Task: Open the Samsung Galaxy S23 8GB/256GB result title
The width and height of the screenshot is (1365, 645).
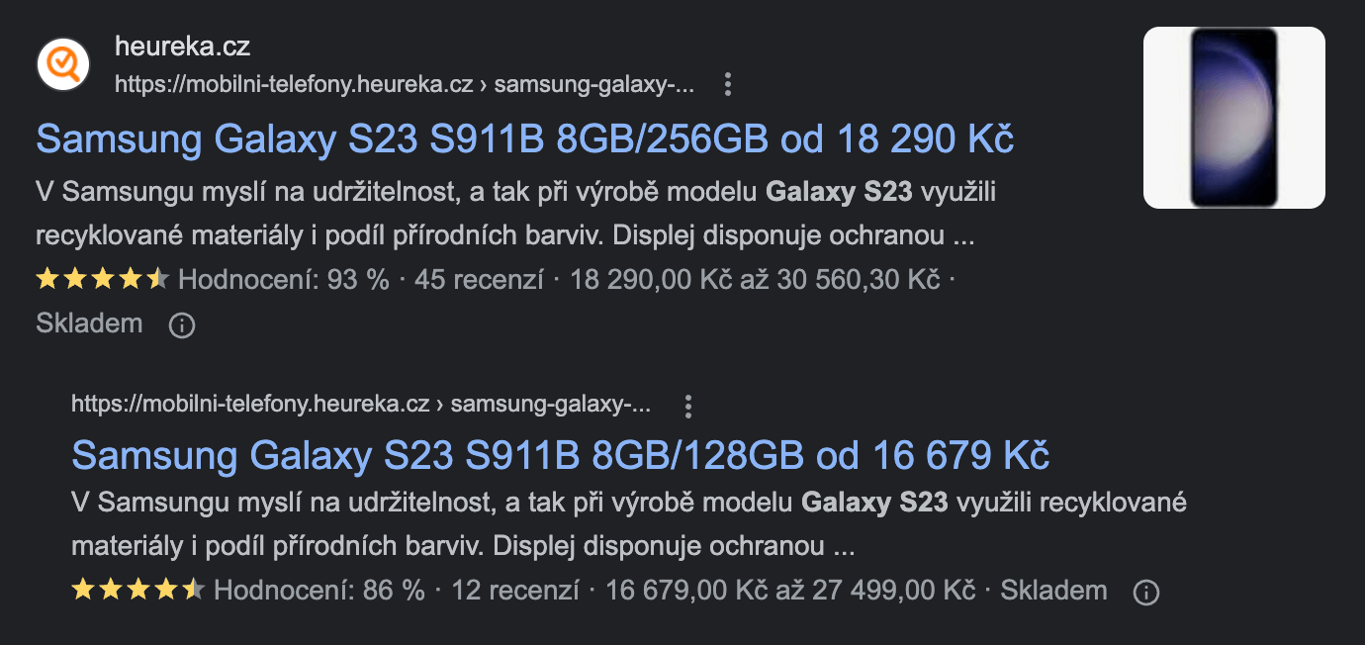Action: pos(525,140)
